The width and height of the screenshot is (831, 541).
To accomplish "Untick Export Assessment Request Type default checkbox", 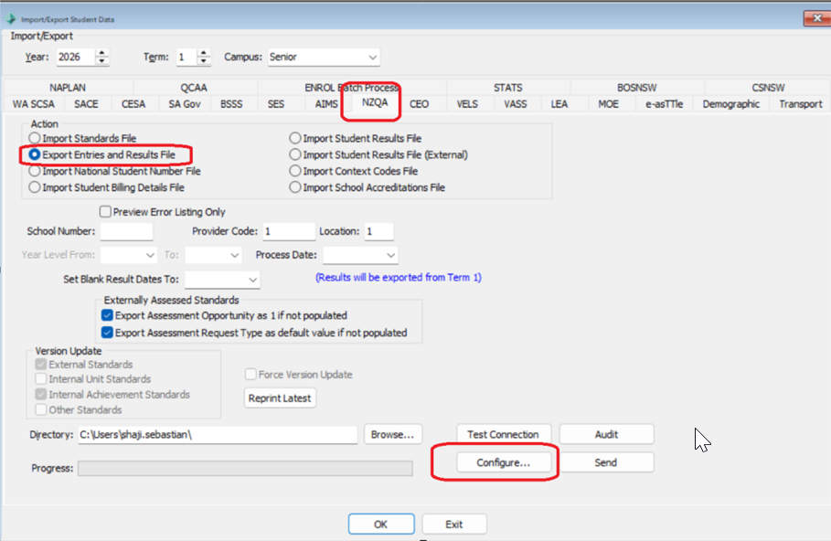I will click(x=107, y=333).
